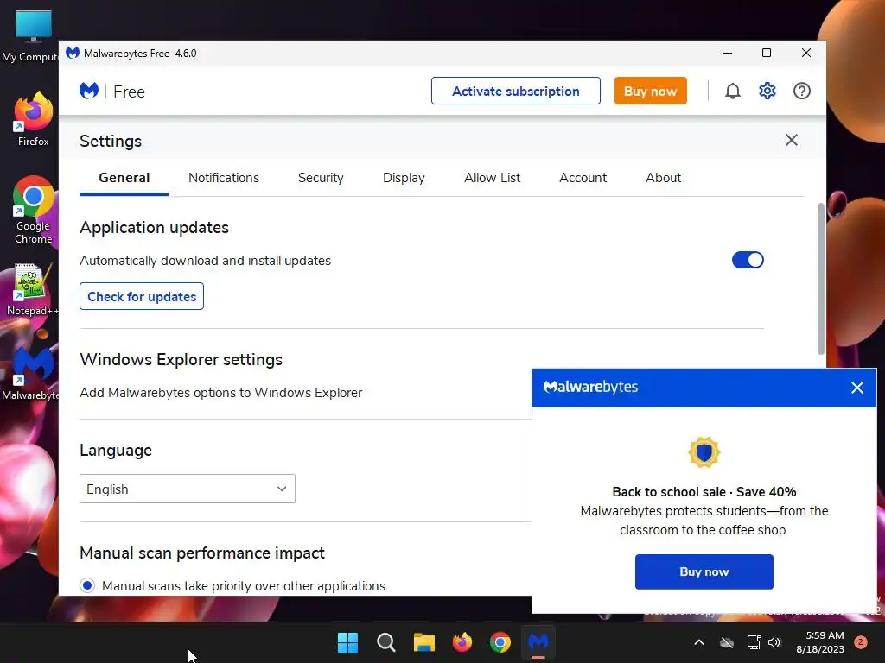The width and height of the screenshot is (885, 663).
Task: Open the Windows Start menu
Action: [x=347, y=642]
